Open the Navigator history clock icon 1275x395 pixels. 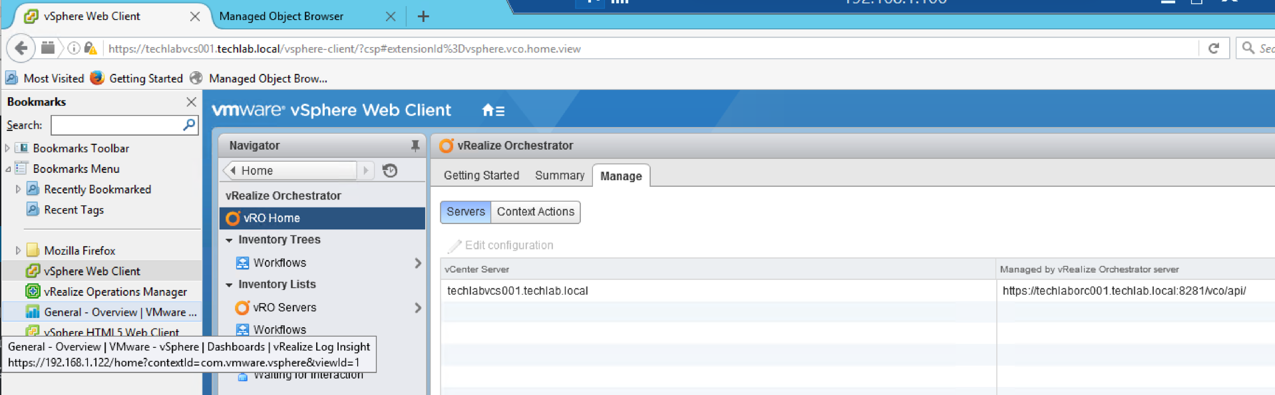point(390,171)
